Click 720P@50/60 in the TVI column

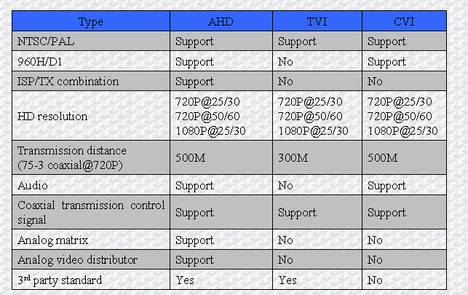pyautogui.click(x=310, y=116)
